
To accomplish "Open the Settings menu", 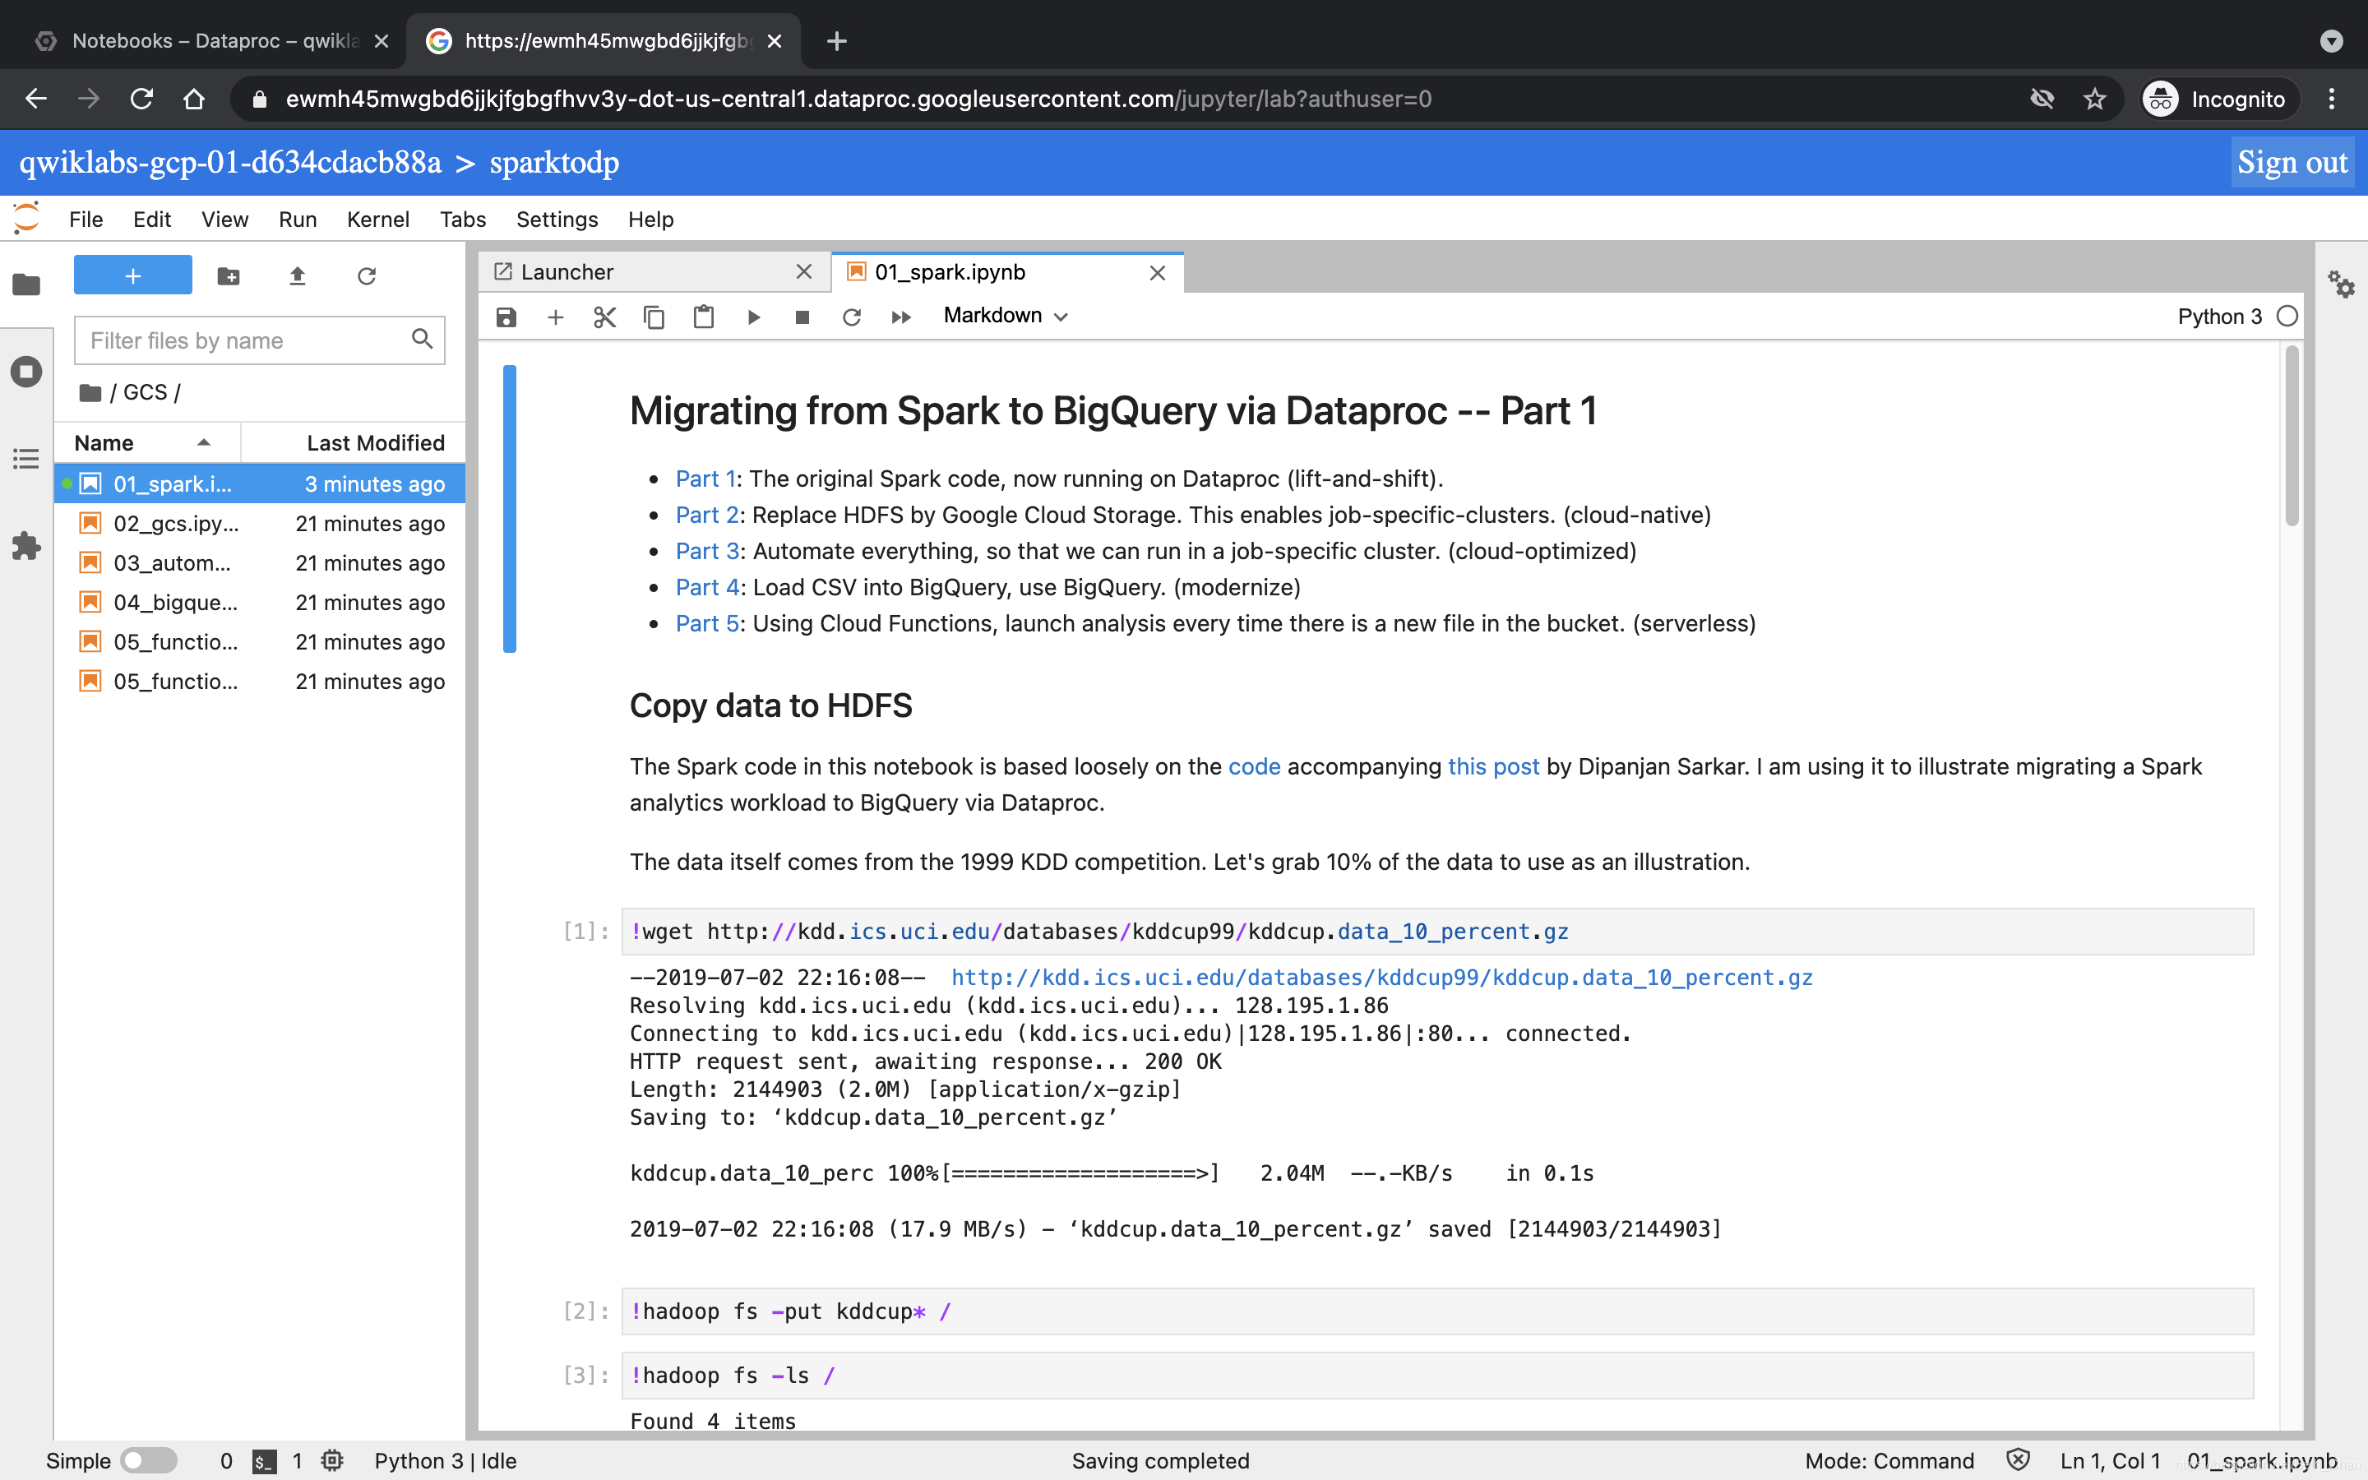I will pyautogui.click(x=557, y=220).
